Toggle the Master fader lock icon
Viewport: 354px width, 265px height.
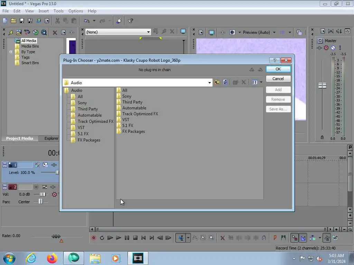[322, 137]
